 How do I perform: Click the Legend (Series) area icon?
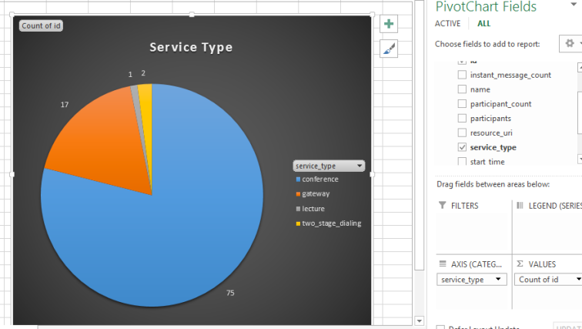tap(520, 206)
